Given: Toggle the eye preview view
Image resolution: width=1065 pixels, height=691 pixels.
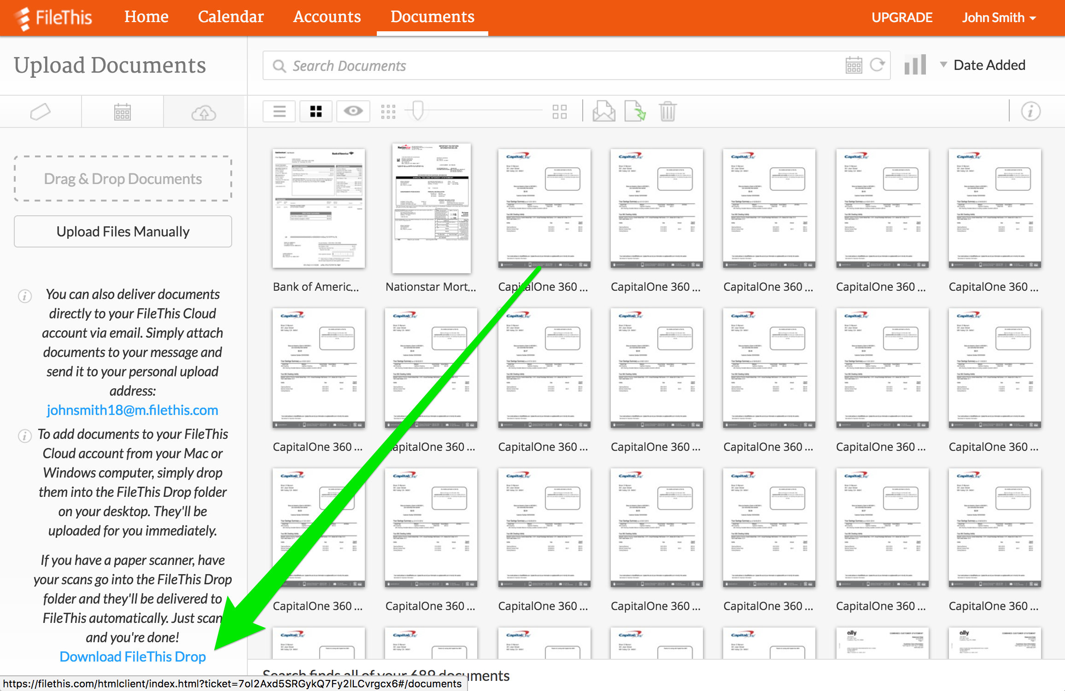Looking at the screenshot, I should 353,111.
